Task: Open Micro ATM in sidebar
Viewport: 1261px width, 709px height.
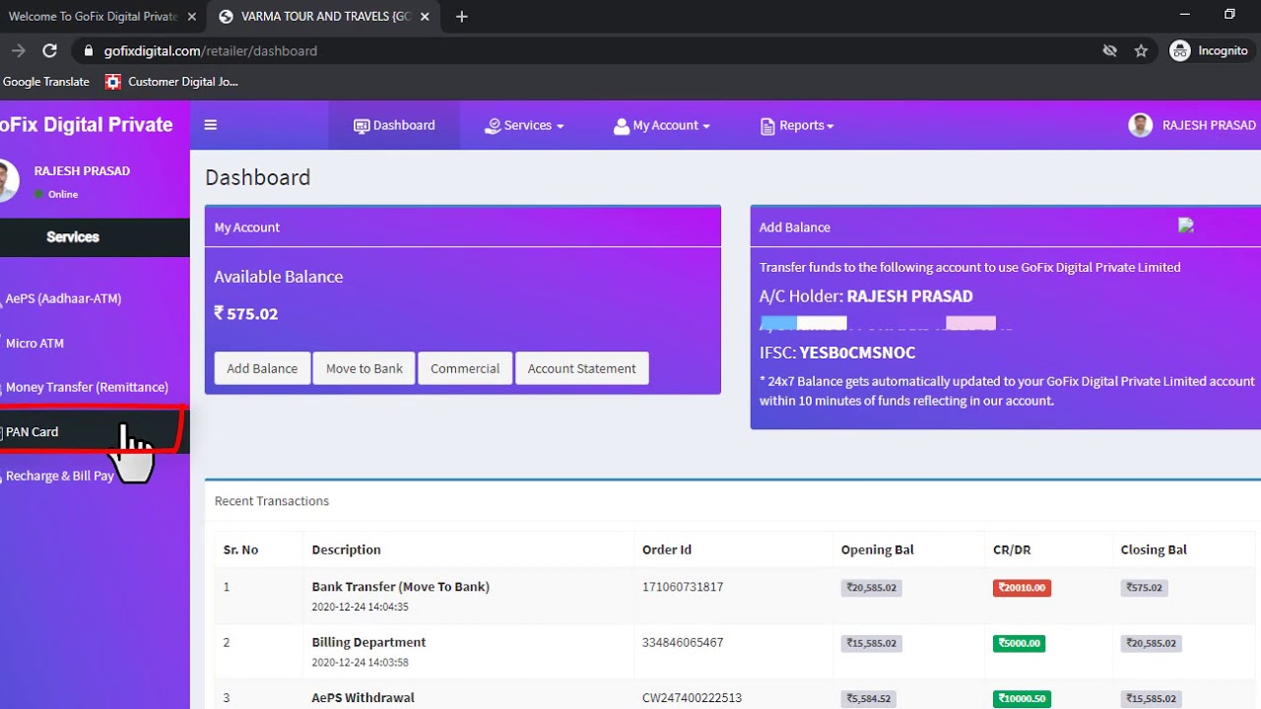Action: [x=34, y=343]
